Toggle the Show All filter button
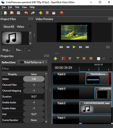The width and height of the screenshot is (113, 128). (9, 26)
